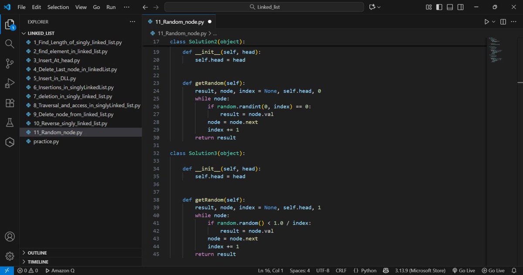The width and height of the screenshot is (523, 275).
Task: Open the Testing beaker panel
Action: tap(10, 123)
